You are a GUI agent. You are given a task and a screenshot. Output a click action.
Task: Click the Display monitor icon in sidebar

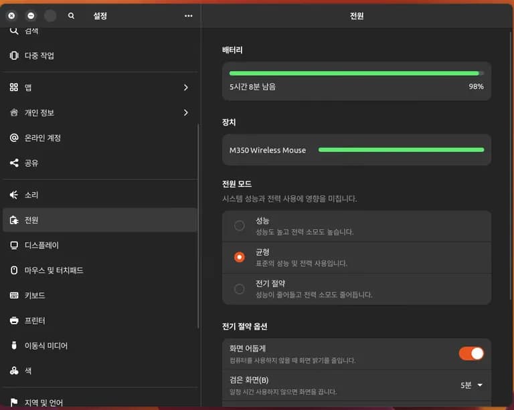pos(14,245)
